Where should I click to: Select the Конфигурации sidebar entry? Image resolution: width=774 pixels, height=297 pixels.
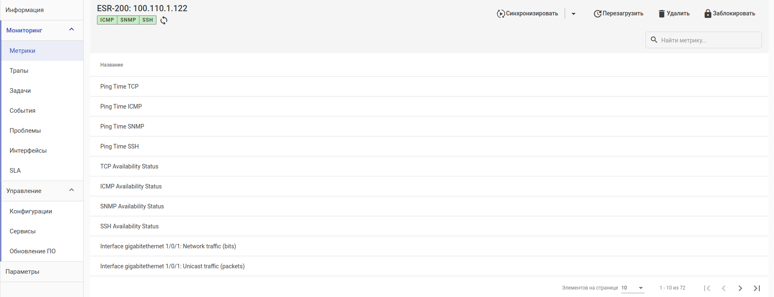tap(31, 211)
